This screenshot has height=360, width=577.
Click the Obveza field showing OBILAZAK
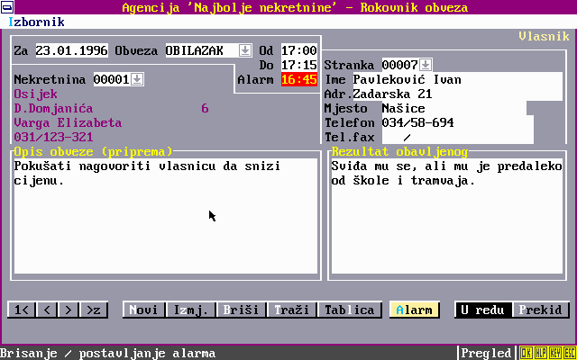pos(202,50)
